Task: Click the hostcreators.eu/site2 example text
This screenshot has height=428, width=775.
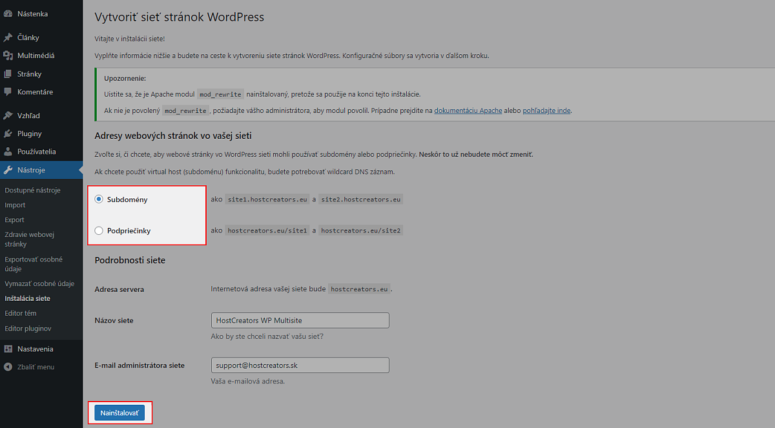Action: pos(361,230)
